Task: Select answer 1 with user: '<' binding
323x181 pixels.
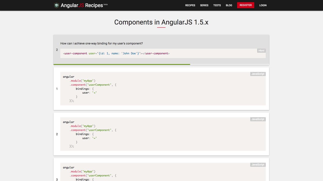Action: [161, 89]
